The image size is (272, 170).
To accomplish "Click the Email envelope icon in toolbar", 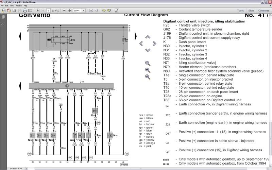I will click(30, 11).
